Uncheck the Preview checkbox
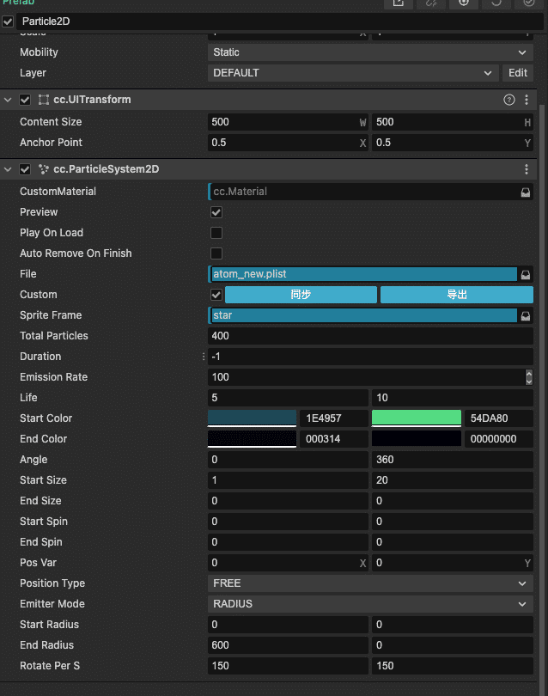 [216, 212]
